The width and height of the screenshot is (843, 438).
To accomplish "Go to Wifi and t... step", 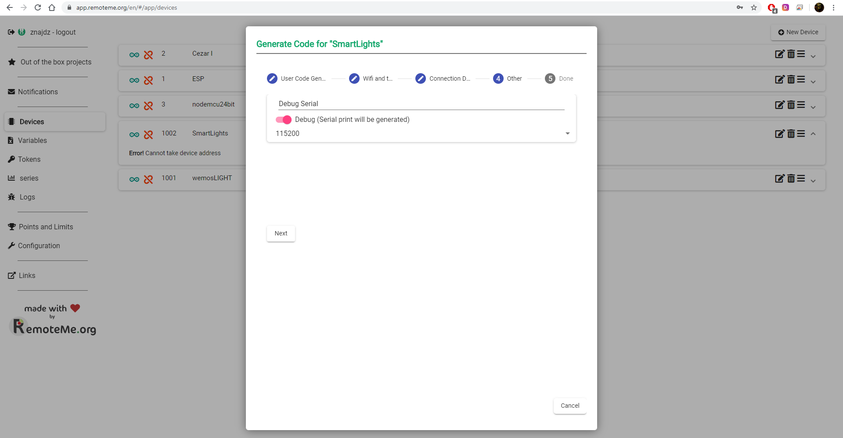I will 371,78.
